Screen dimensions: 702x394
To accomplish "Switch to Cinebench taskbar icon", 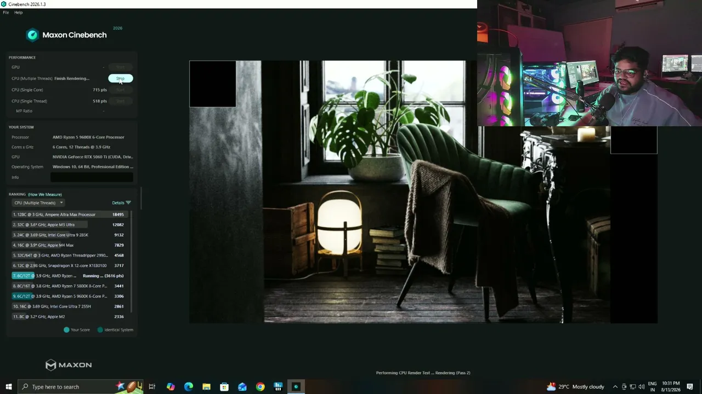I will (x=296, y=387).
